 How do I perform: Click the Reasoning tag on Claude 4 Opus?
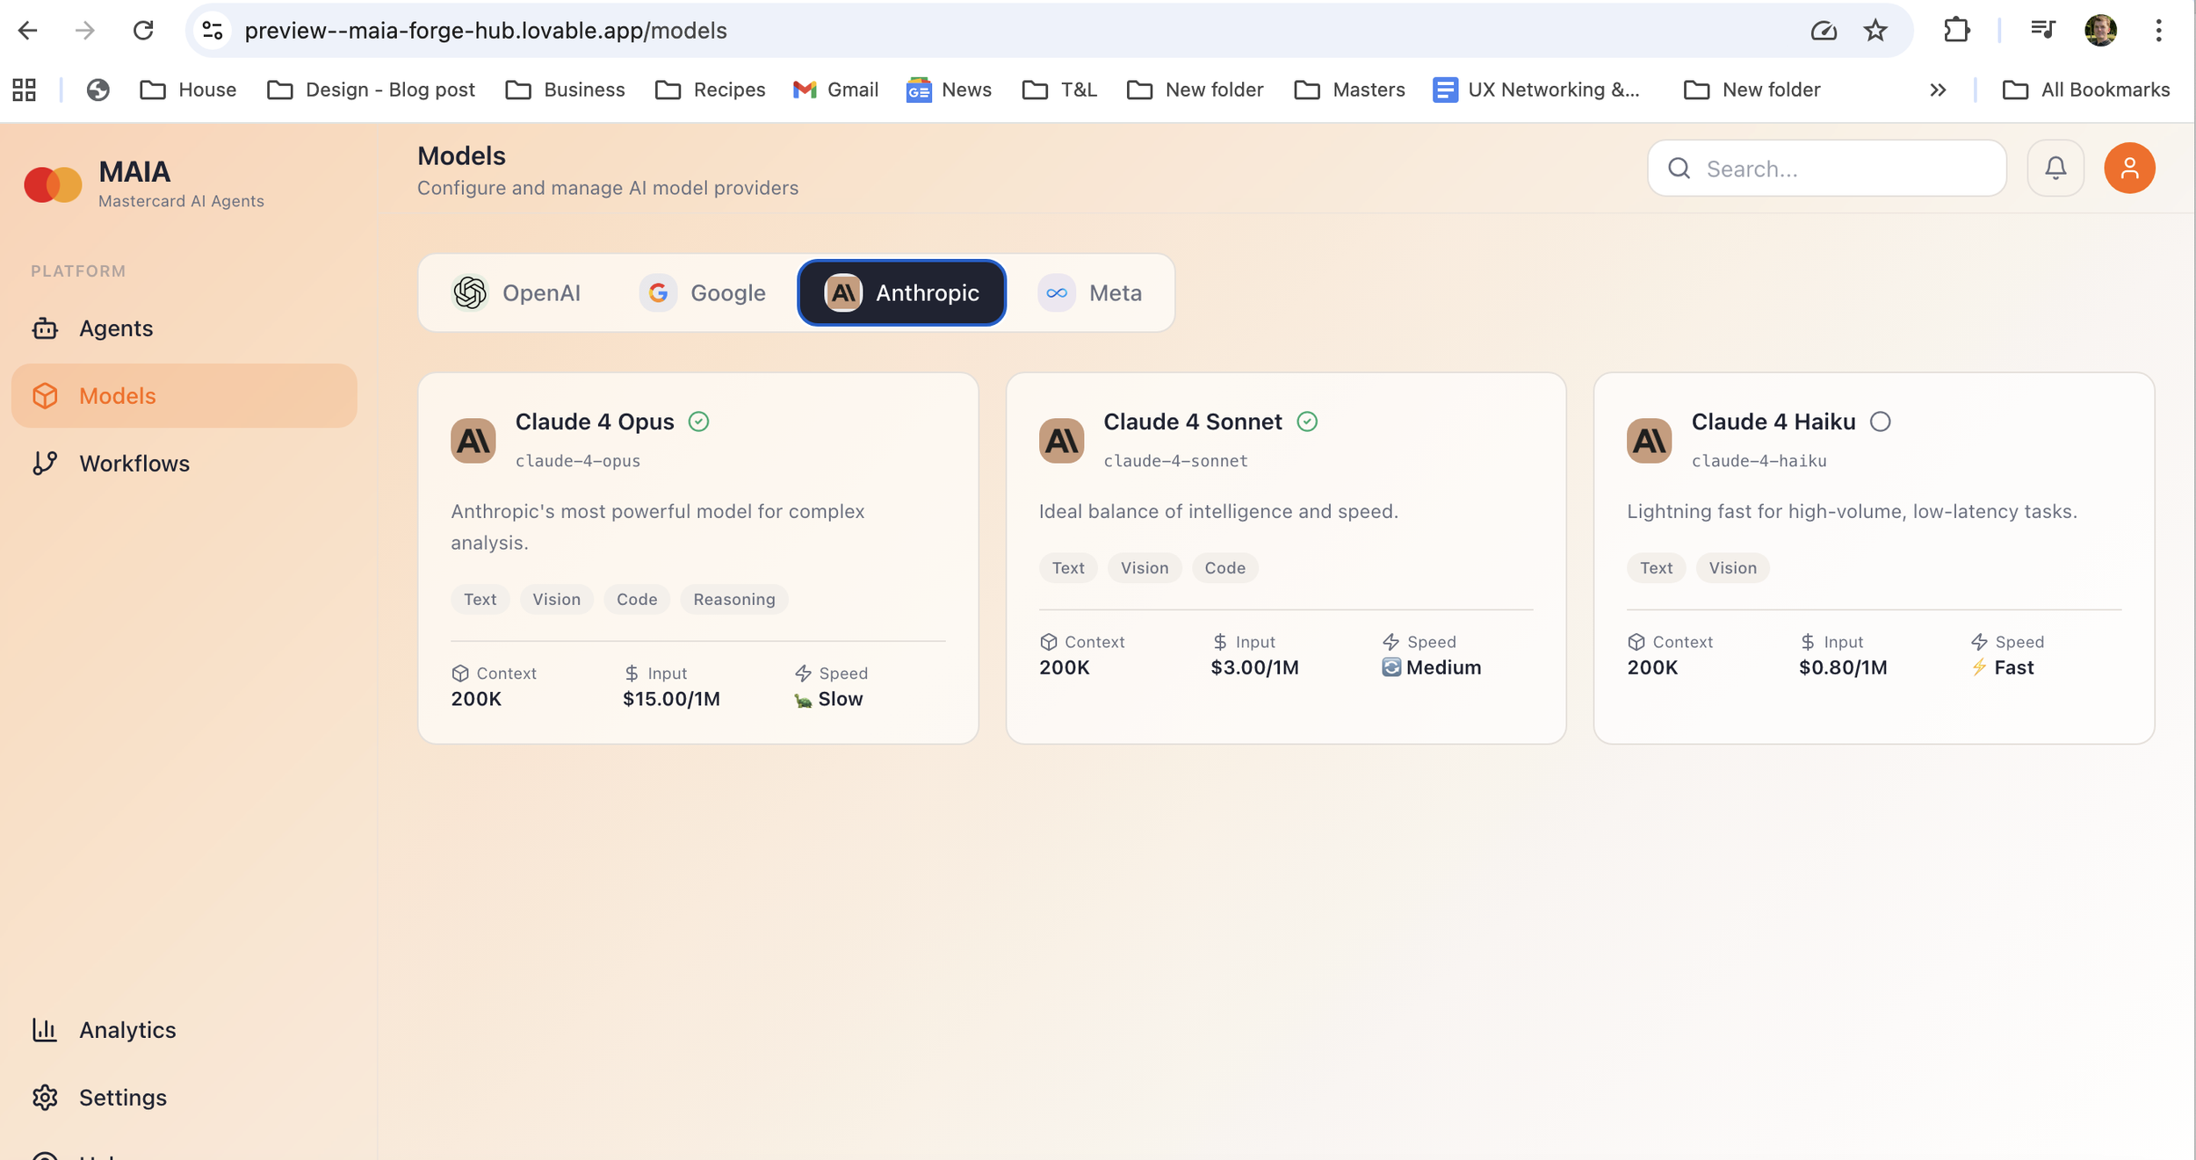click(733, 599)
